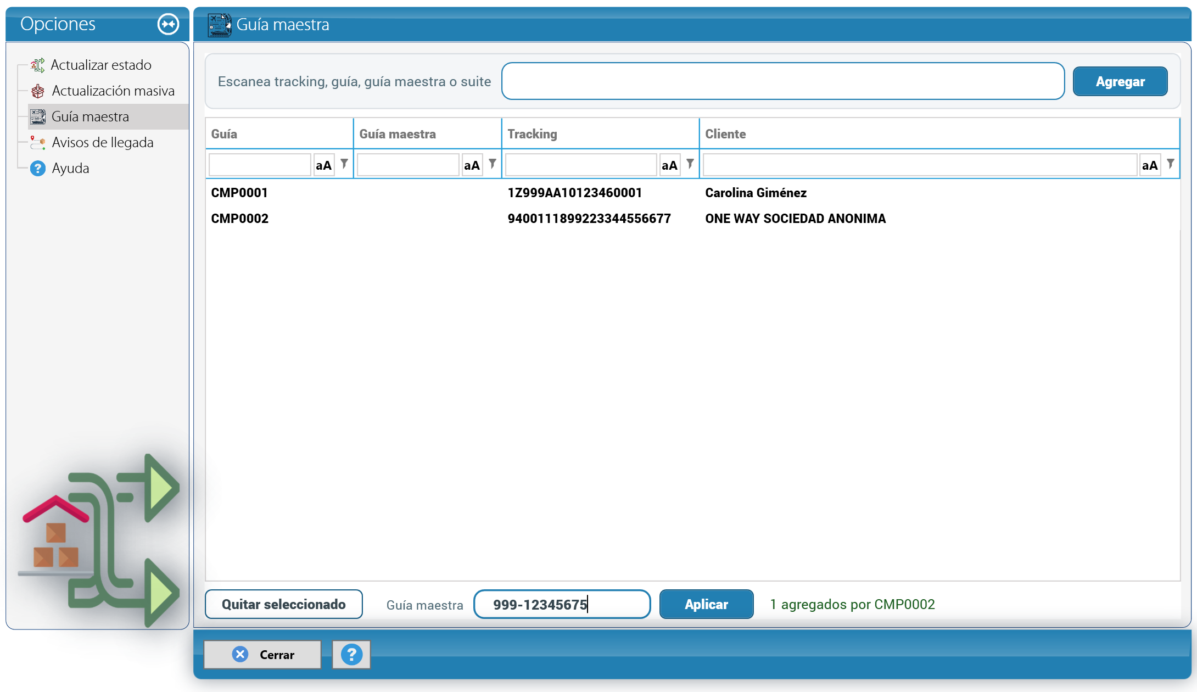
Task: Close the window with the Cerrar button
Action: point(262,655)
